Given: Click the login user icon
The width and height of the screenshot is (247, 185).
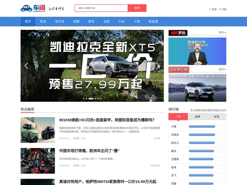Looking at the screenshot, I should pyautogui.click(x=210, y=9).
